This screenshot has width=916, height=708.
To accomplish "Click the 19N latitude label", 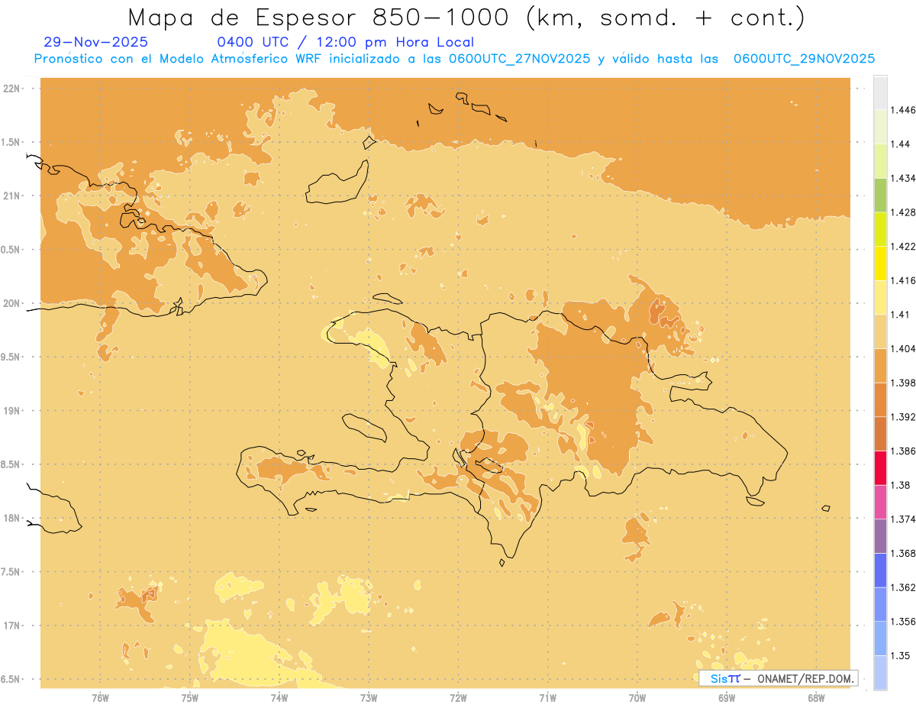I will click(12, 411).
